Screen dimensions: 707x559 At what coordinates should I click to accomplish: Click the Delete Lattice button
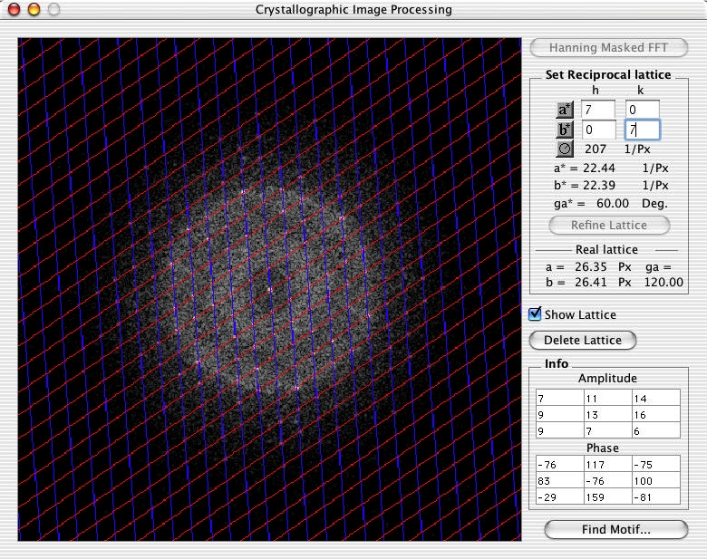(x=583, y=340)
